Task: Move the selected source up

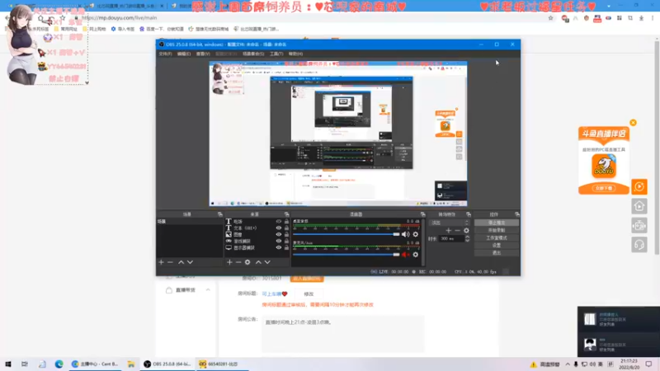Action: pos(258,262)
